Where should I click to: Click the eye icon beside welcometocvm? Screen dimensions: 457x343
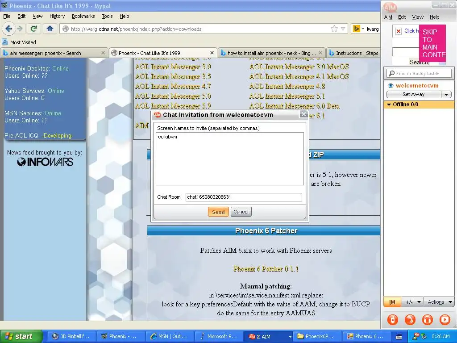(391, 86)
